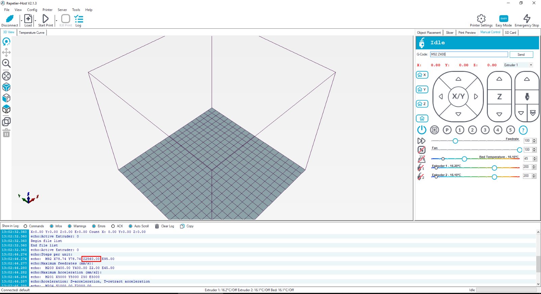541x294 pixels.
Task: Click extruder fast extrude double arrow
Action: click(533, 113)
